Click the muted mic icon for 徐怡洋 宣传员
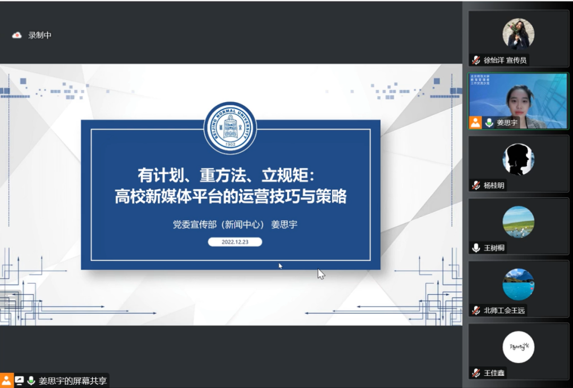Screen dimensions: 573x388 (x=476, y=60)
